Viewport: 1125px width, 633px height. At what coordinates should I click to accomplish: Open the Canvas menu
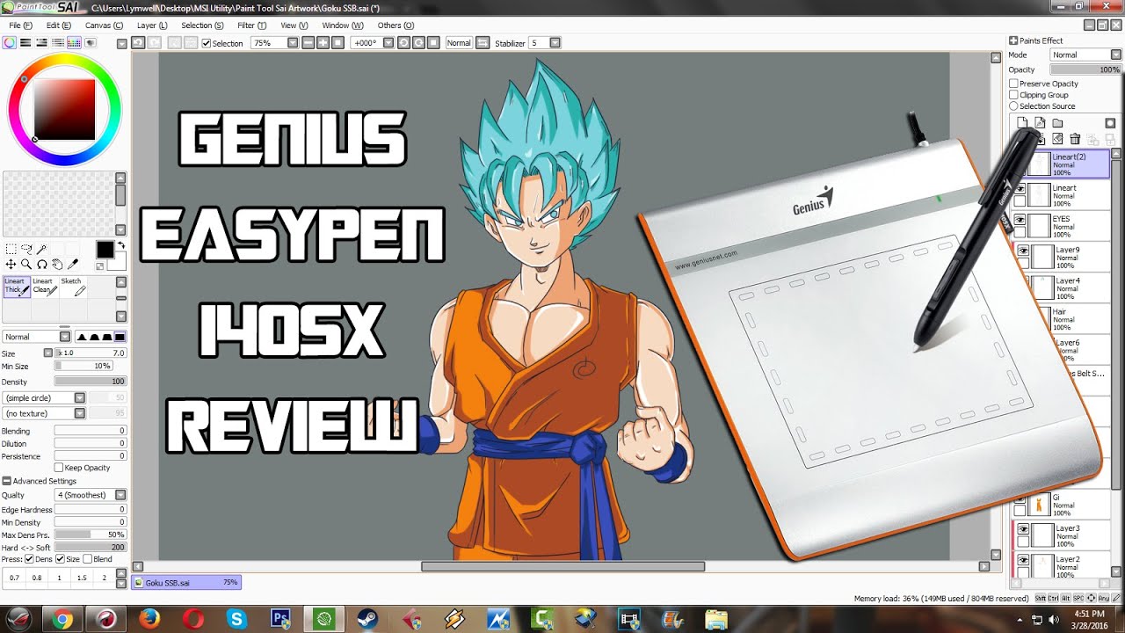pyautogui.click(x=104, y=25)
